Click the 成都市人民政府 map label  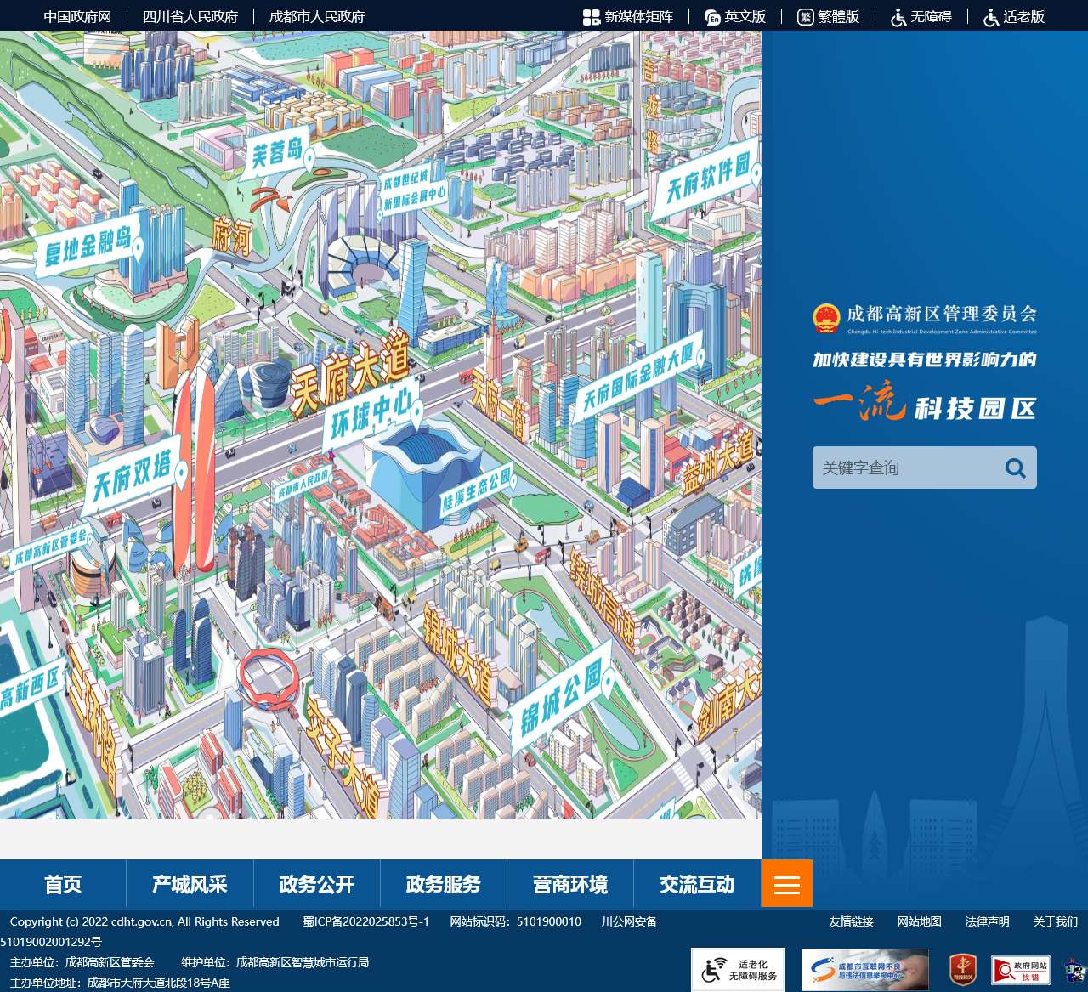coord(303,485)
